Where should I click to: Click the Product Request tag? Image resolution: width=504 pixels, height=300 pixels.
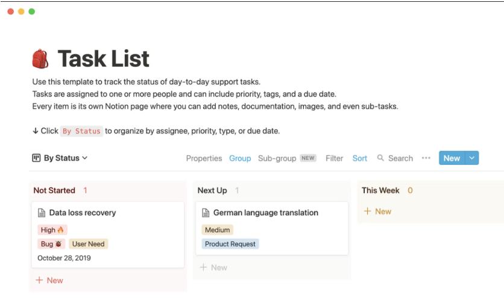click(230, 244)
